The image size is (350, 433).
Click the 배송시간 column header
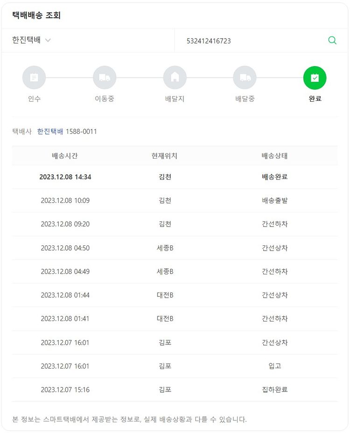(65, 156)
